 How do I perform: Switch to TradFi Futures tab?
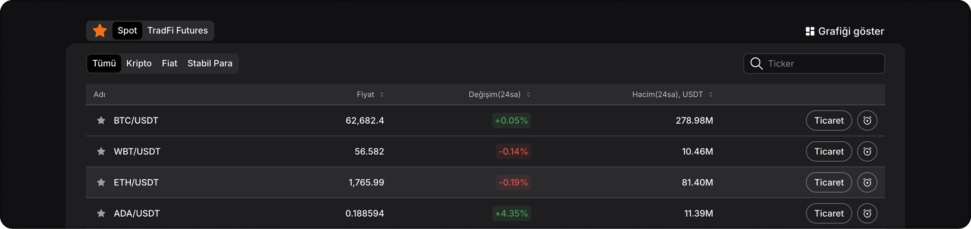[x=177, y=31]
